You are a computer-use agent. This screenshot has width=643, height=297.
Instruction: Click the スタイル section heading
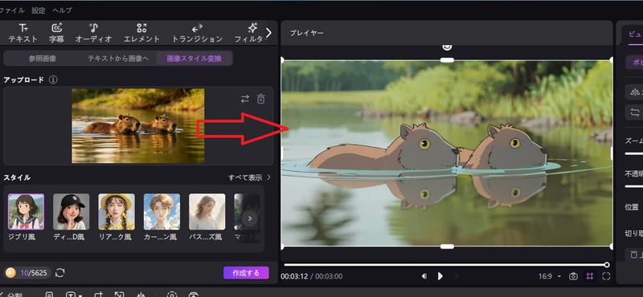tap(17, 177)
